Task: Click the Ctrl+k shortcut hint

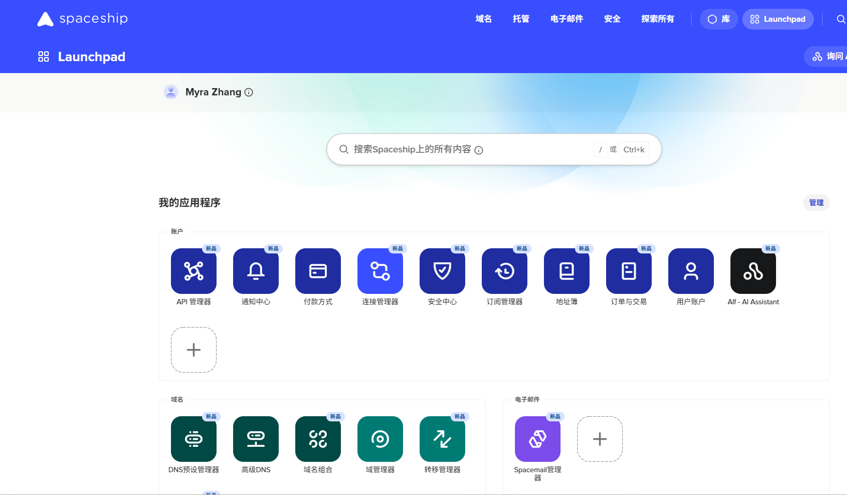Action: pyautogui.click(x=634, y=149)
